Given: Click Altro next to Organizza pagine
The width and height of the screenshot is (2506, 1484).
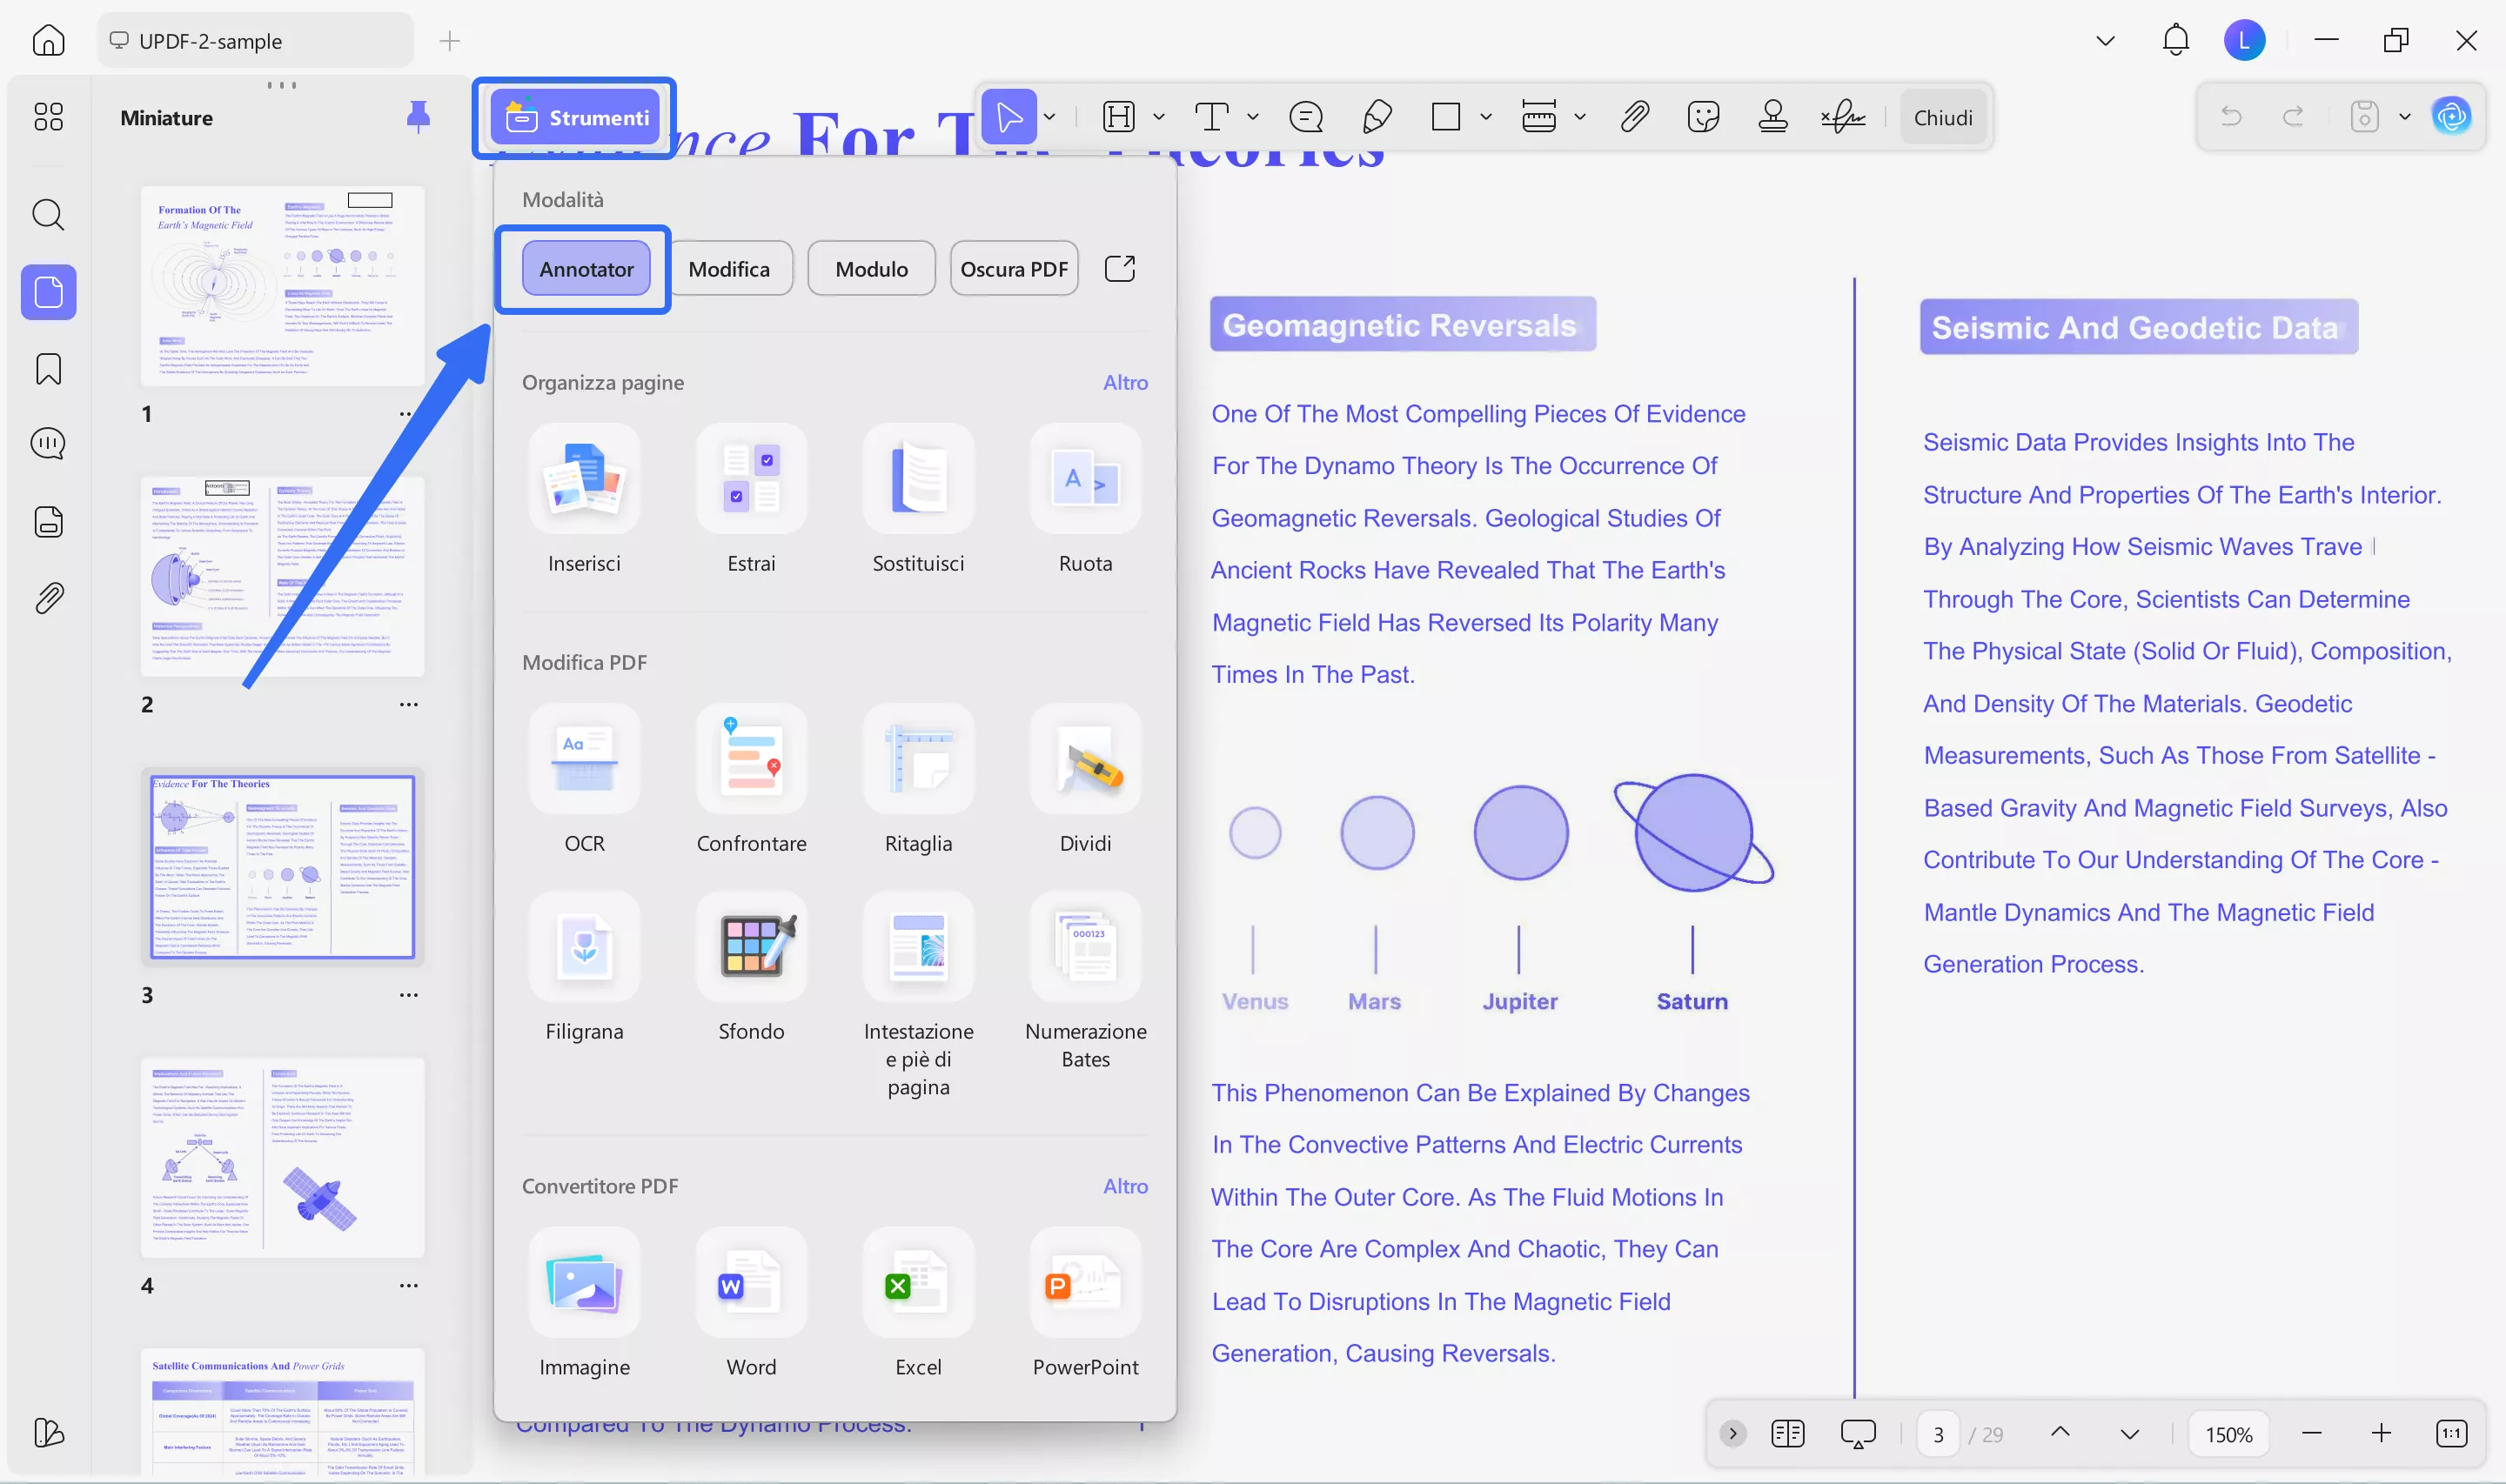Looking at the screenshot, I should click(1125, 382).
